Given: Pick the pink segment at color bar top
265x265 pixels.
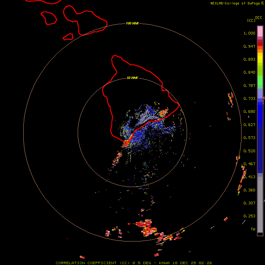Looking at the screenshot, I should click(x=260, y=31).
